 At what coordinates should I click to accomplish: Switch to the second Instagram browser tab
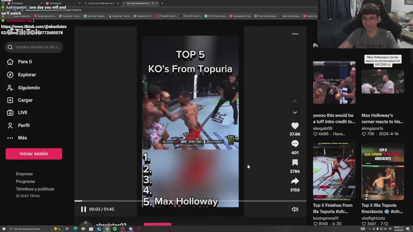(x=63, y=3)
